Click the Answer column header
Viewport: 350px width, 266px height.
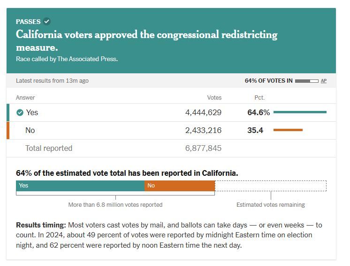pyautogui.click(x=25, y=98)
